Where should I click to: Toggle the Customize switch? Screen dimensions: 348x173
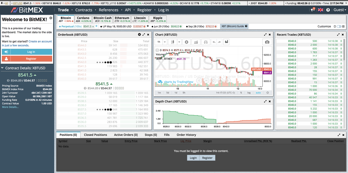pos(339,26)
